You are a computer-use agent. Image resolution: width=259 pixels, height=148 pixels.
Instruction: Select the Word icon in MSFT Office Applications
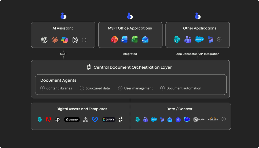[x=124, y=39]
